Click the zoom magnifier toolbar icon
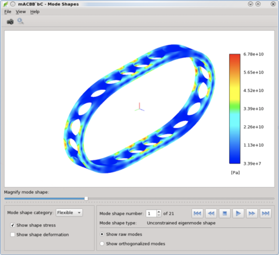 20,21
